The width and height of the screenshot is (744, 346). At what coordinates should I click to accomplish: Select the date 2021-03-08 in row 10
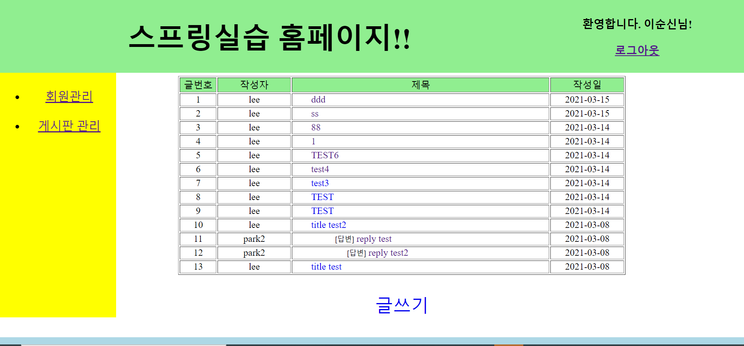point(587,225)
